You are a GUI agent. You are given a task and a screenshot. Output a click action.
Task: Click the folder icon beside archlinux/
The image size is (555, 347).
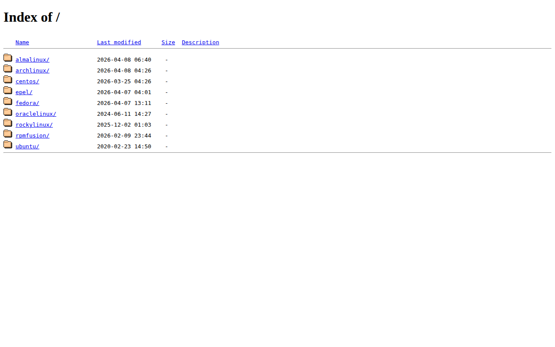tap(8, 69)
